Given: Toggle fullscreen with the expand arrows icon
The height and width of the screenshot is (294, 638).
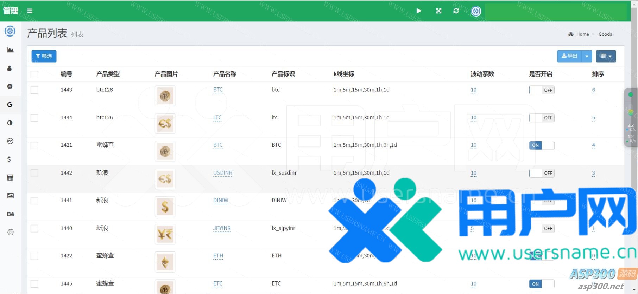Looking at the screenshot, I should 438,11.
